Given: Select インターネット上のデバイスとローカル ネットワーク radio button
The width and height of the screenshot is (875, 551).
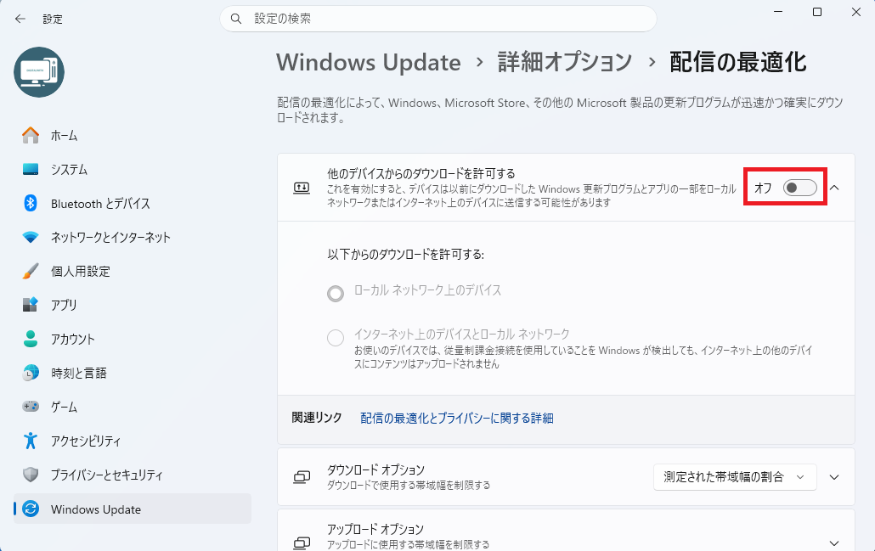Looking at the screenshot, I should [336, 337].
